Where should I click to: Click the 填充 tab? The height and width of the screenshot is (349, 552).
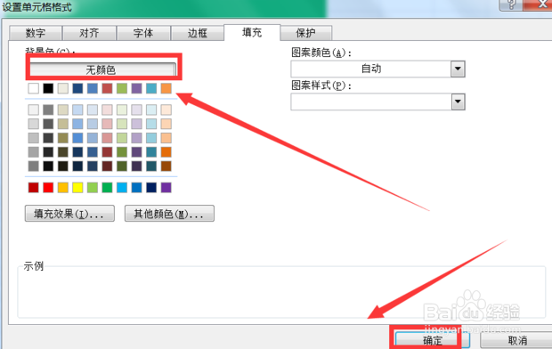(252, 32)
